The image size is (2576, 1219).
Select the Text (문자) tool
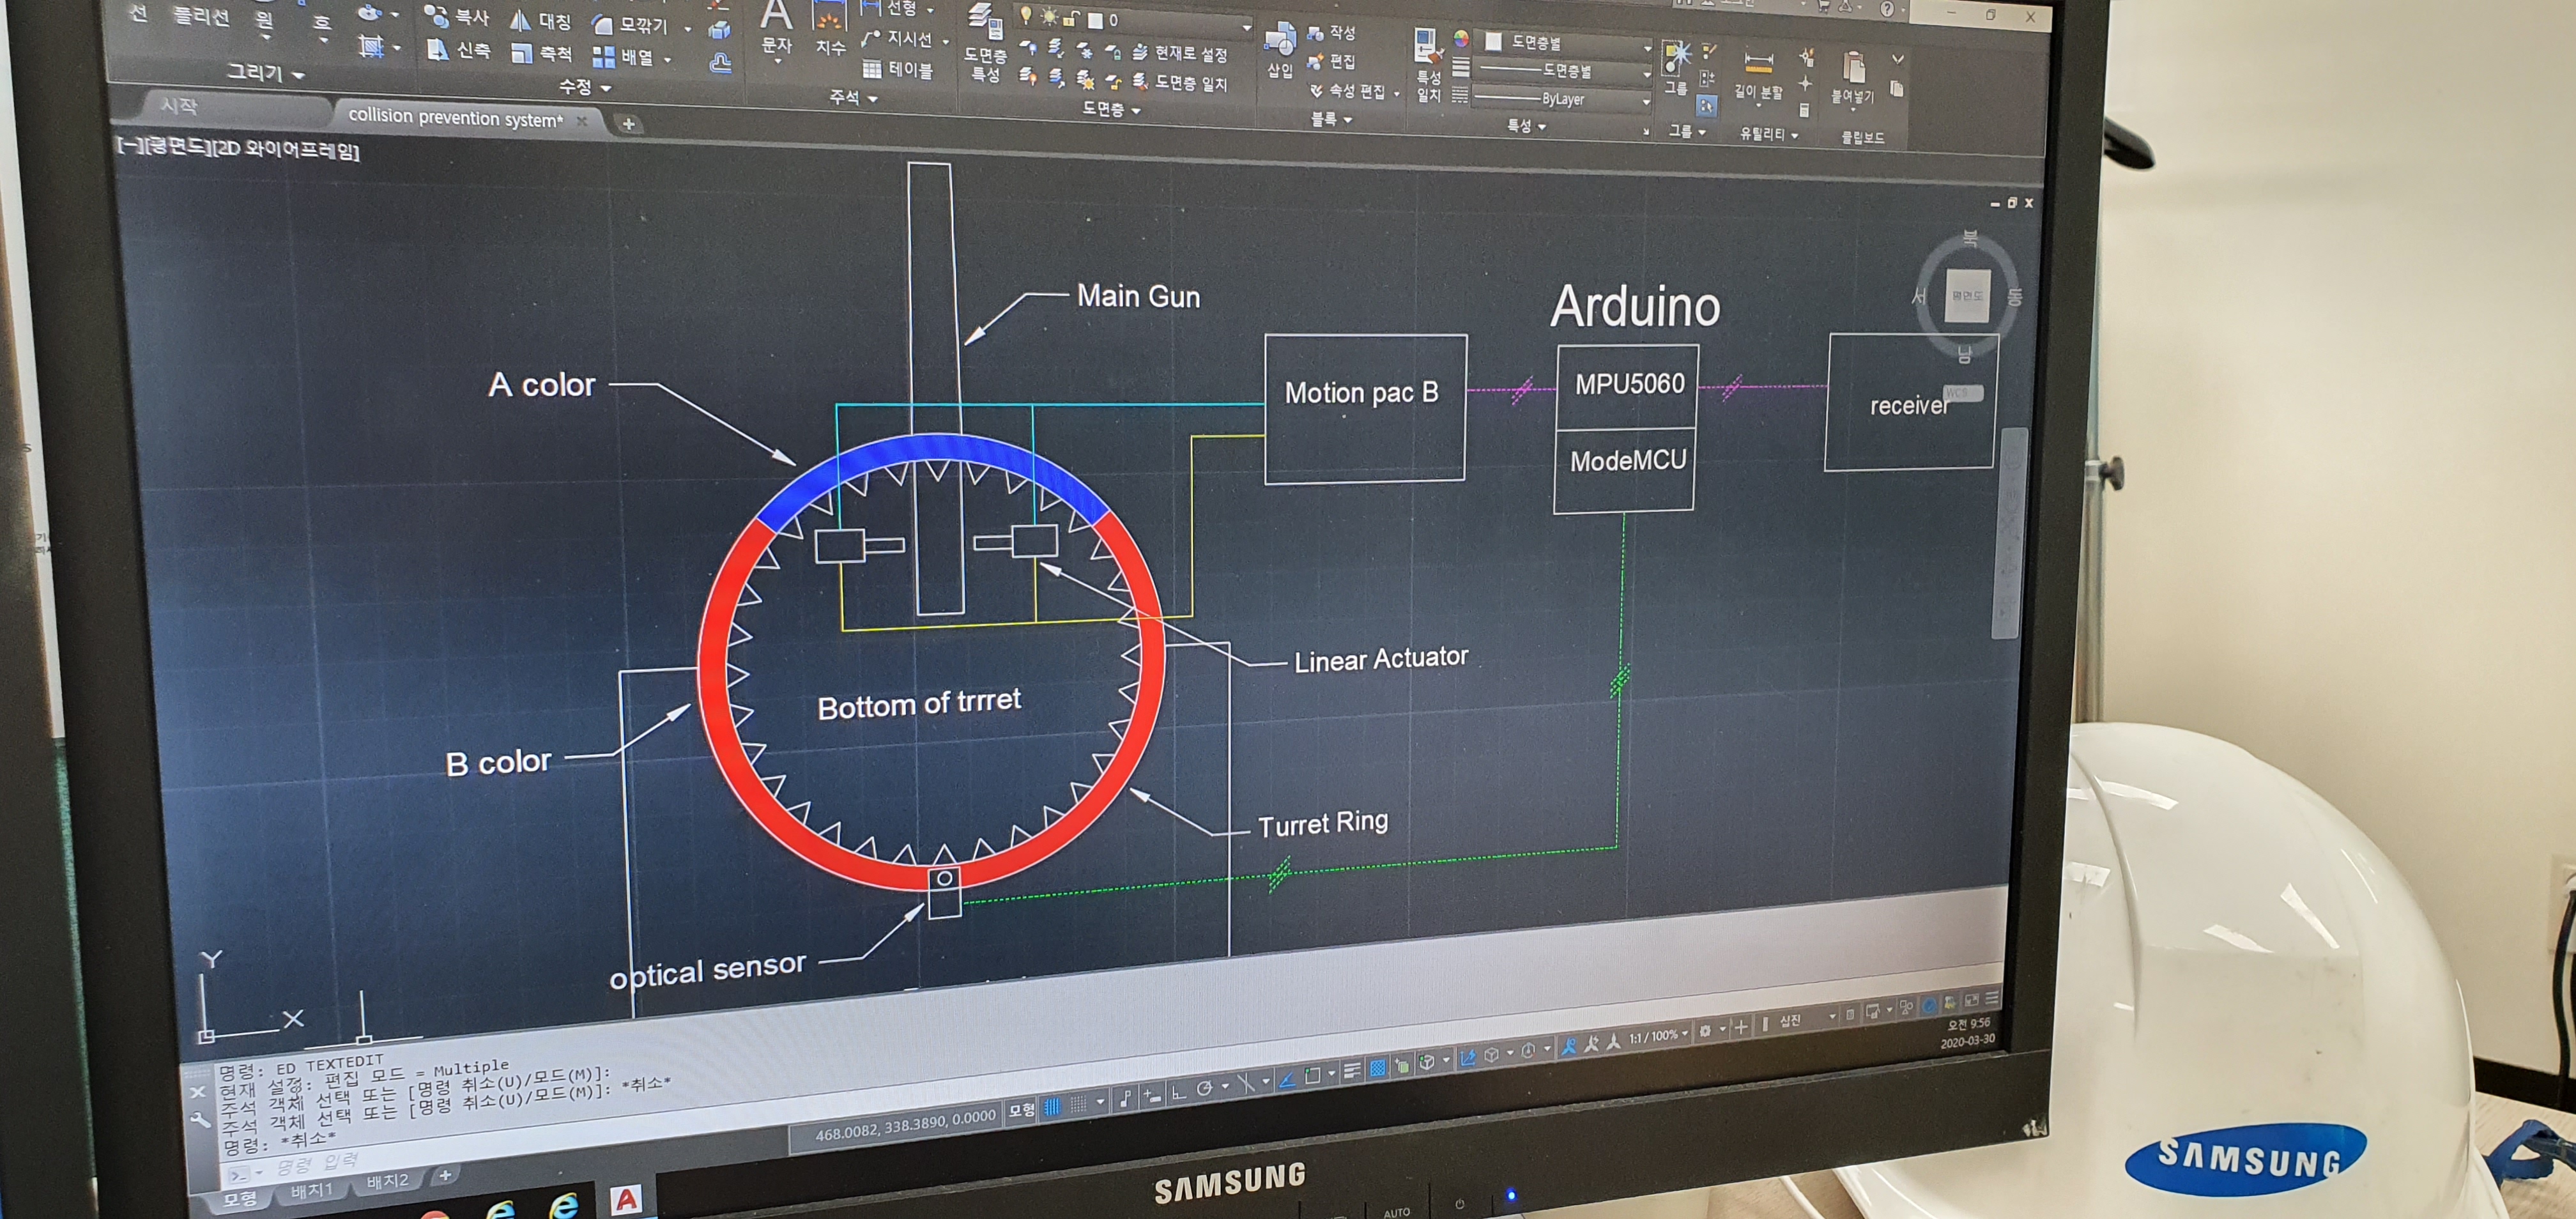tap(777, 28)
